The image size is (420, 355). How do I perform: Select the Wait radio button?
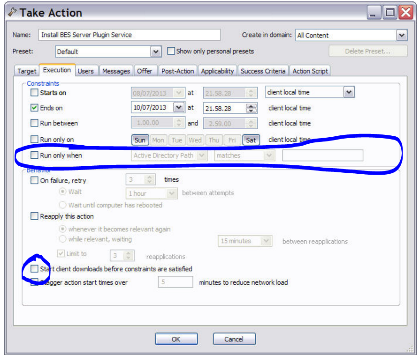(62, 192)
